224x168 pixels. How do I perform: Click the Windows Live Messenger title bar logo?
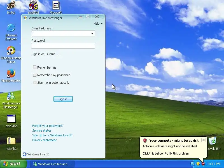pyautogui.click(x=25, y=18)
